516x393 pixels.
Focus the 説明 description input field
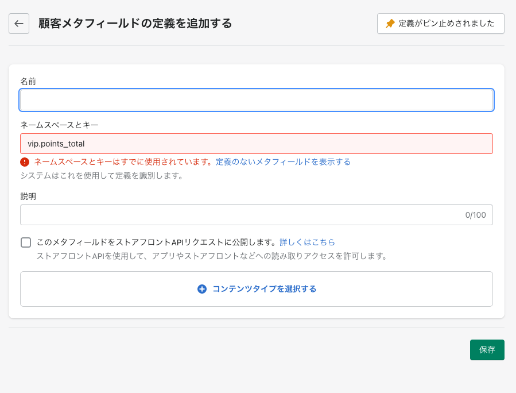(x=257, y=215)
